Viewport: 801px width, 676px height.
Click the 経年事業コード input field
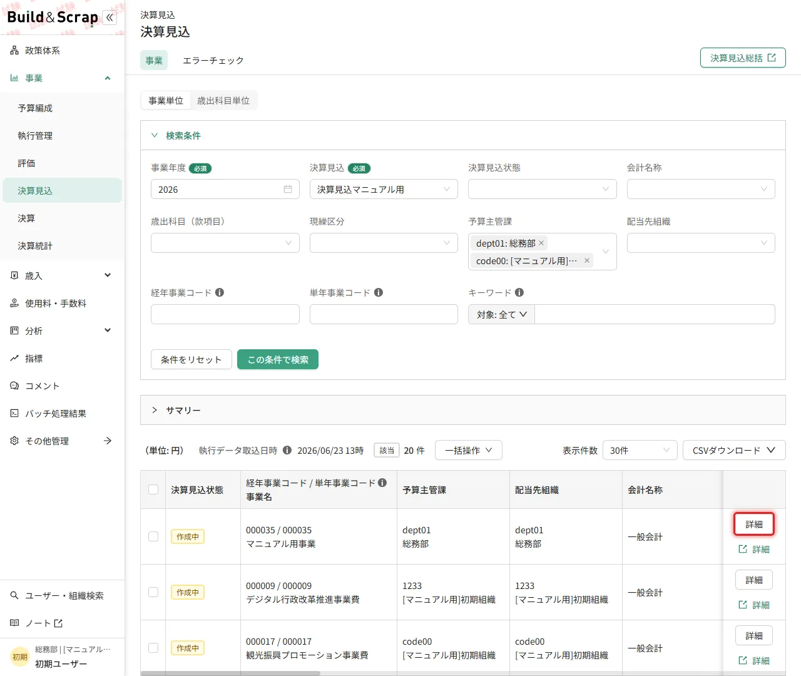[225, 314]
